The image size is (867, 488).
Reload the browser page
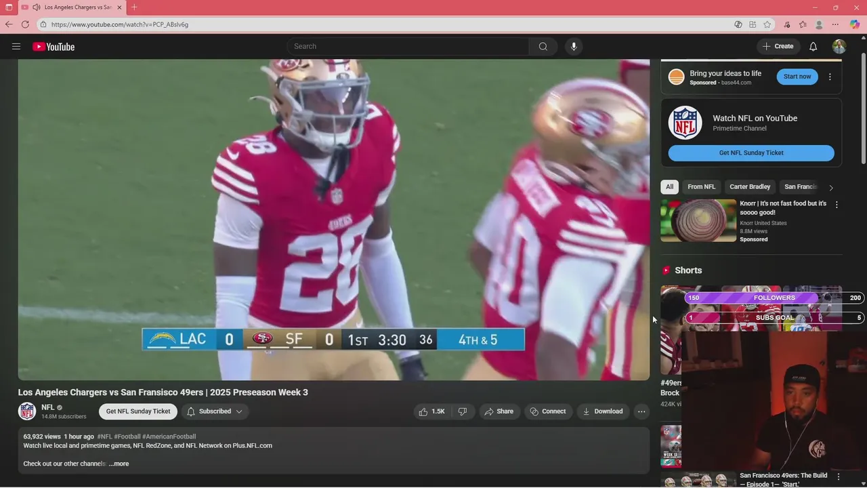coord(25,24)
